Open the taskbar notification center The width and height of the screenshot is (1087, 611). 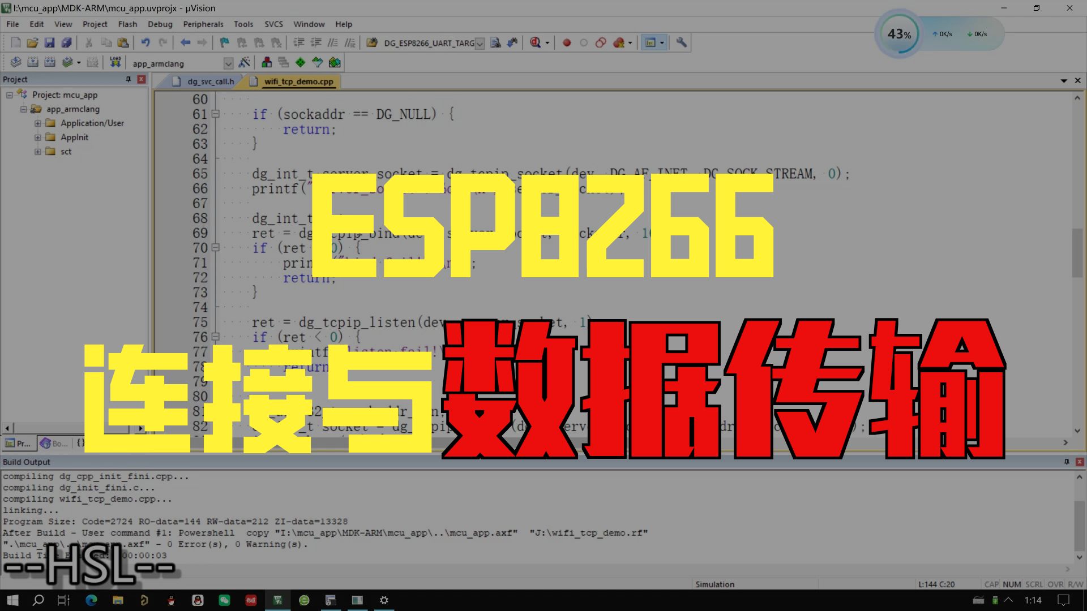click(x=1063, y=600)
